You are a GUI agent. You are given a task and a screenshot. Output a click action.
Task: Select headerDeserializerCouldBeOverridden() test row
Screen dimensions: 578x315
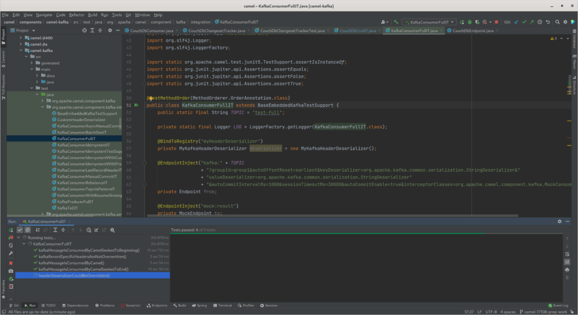(93, 275)
